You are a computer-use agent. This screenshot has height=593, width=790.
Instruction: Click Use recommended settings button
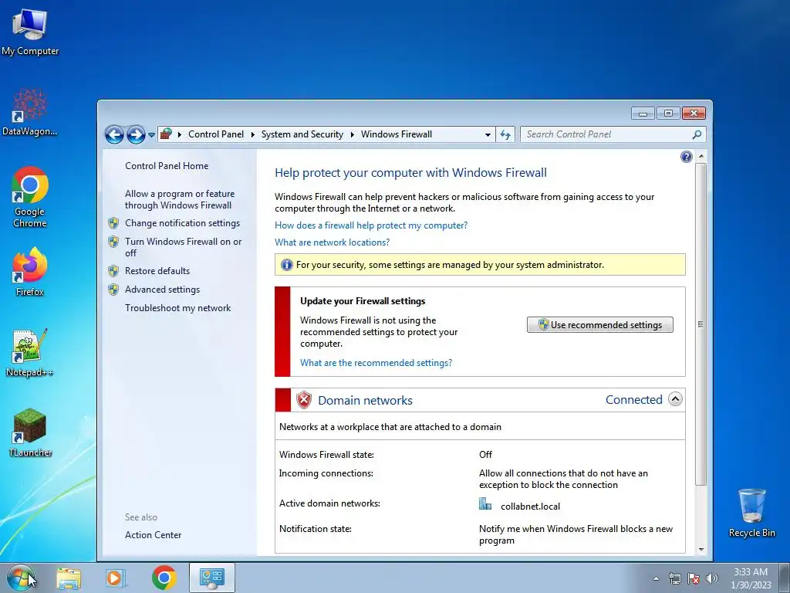600,325
